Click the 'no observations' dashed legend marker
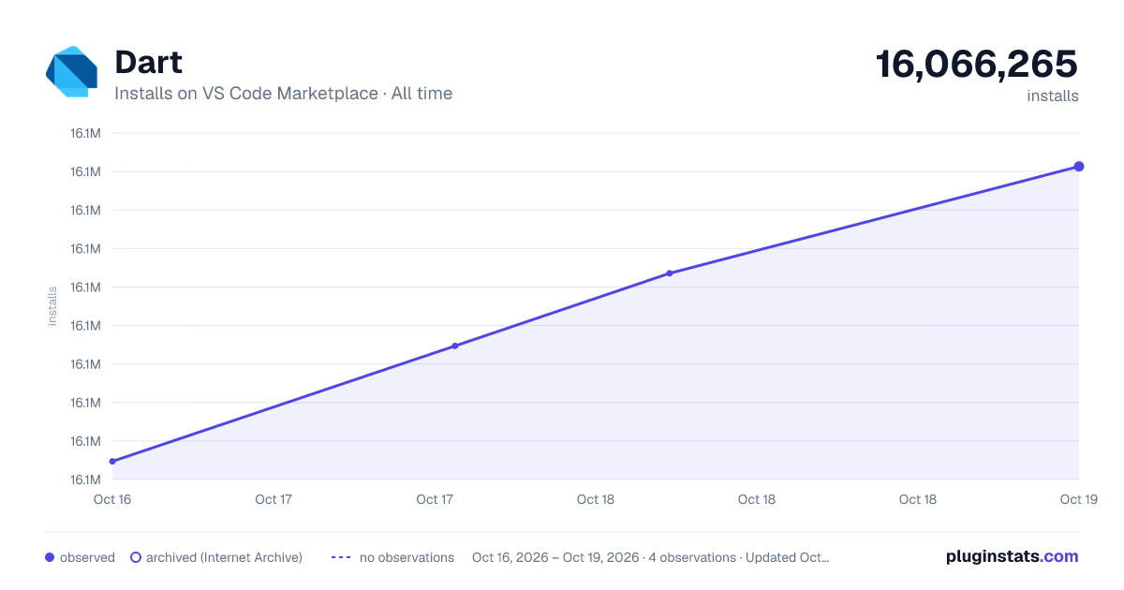This screenshot has width=1124, height=590. coord(341,557)
